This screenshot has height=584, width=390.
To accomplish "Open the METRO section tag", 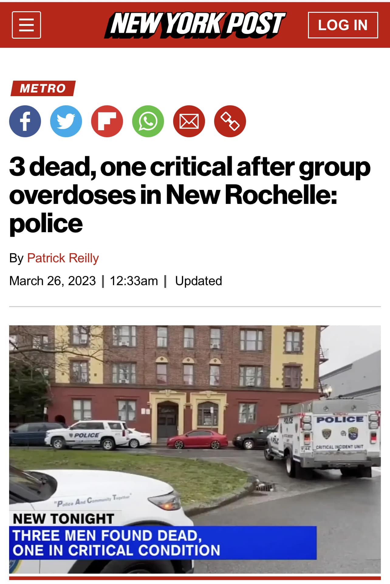I will 43,88.
